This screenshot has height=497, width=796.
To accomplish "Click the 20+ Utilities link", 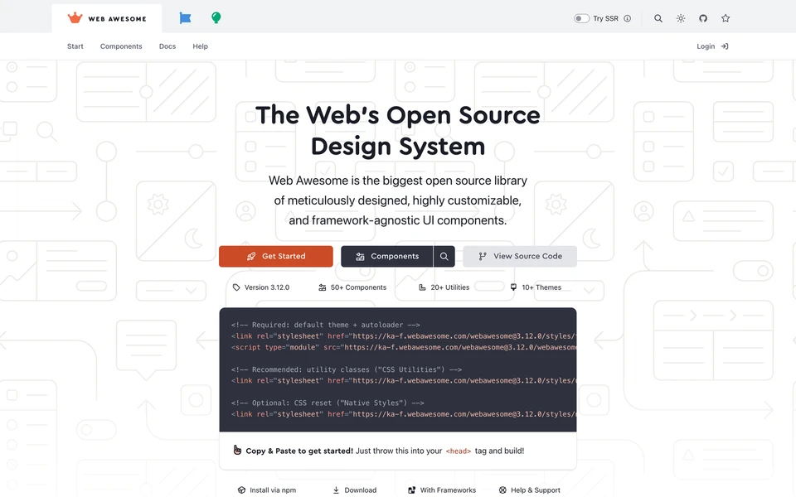I will [x=444, y=287].
